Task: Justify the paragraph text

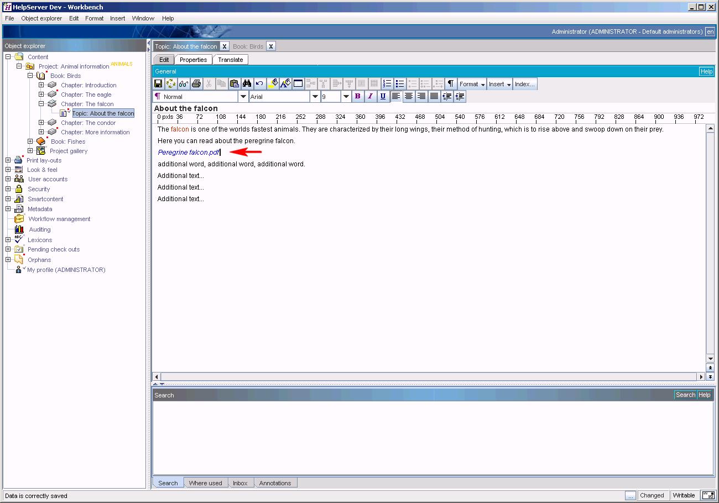Action: point(434,96)
